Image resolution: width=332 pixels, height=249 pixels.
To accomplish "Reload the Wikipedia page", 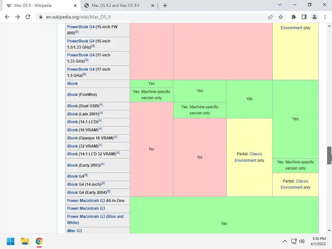I will (x=28, y=17).
